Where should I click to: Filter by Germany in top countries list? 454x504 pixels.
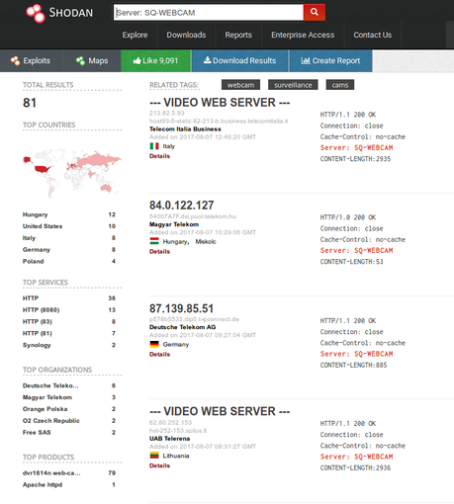pos(37,250)
